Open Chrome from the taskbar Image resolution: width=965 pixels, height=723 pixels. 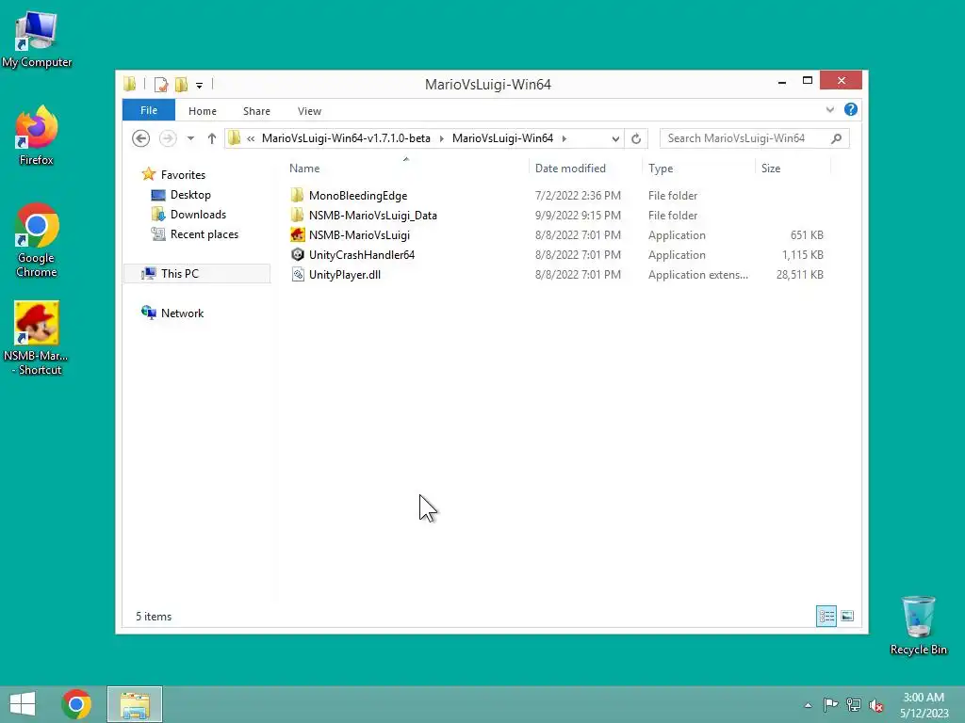coord(76,704)
